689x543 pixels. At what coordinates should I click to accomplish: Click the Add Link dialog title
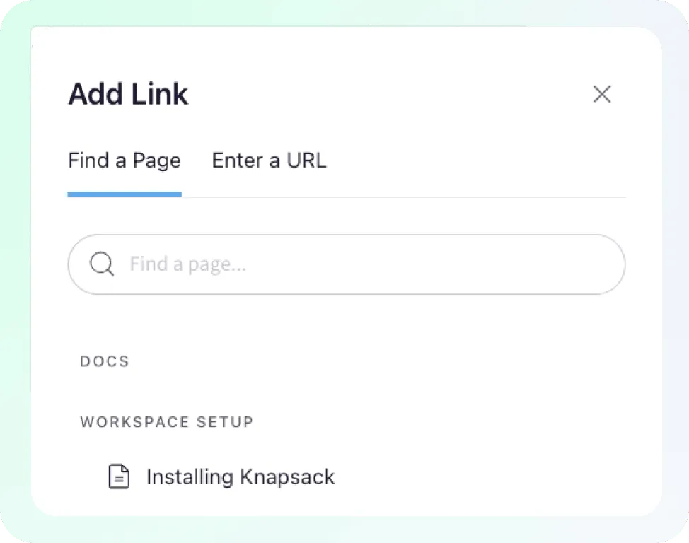pos(128,94)
